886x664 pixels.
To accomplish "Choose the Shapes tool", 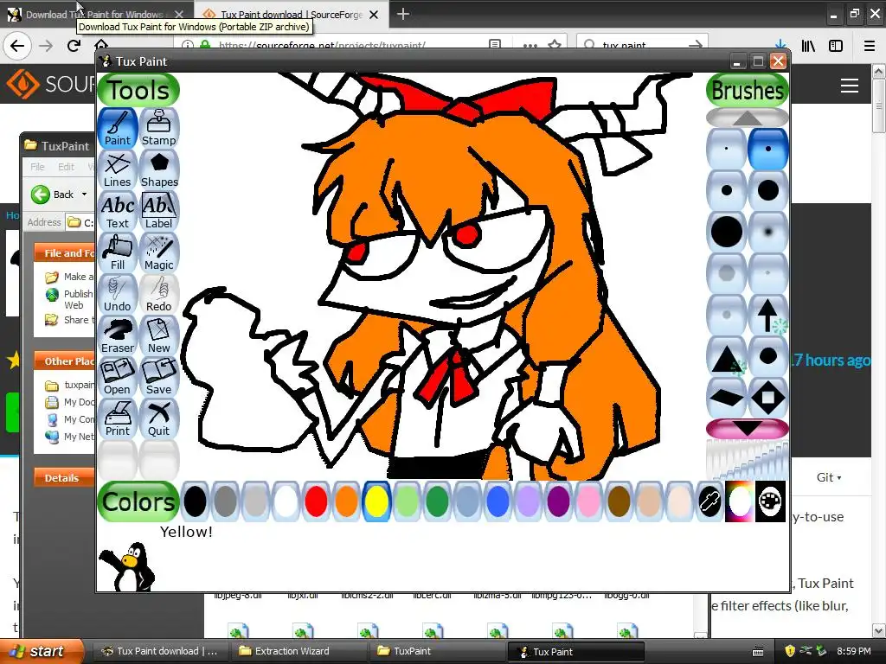I will pyautogui.click(x=159, y=170).
